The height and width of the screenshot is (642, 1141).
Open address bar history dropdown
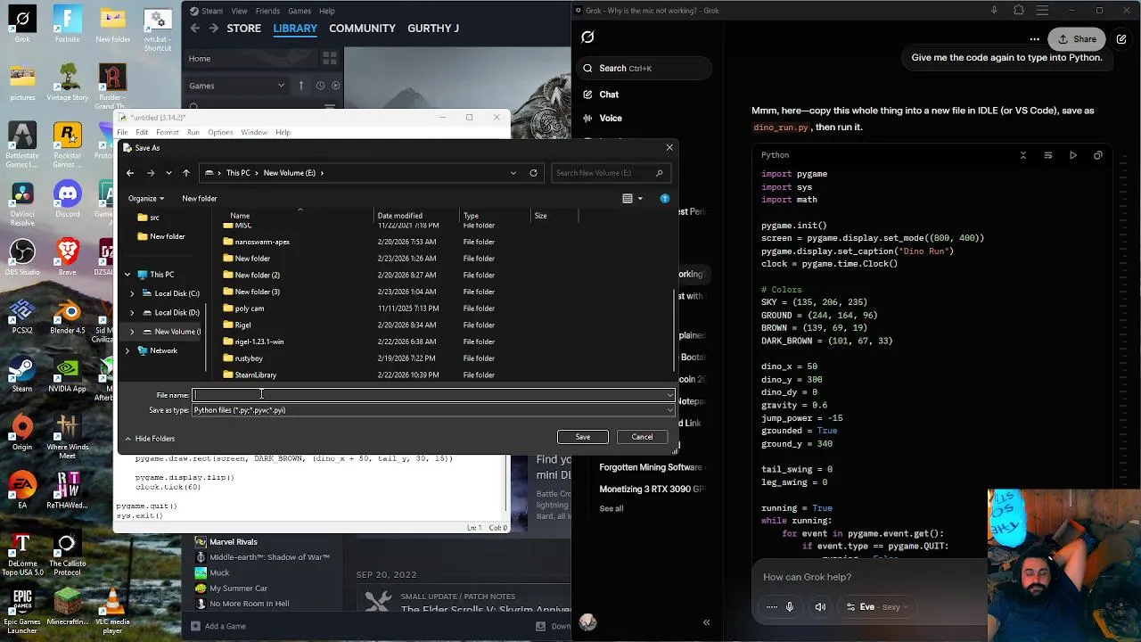click(x=513, y=173)
